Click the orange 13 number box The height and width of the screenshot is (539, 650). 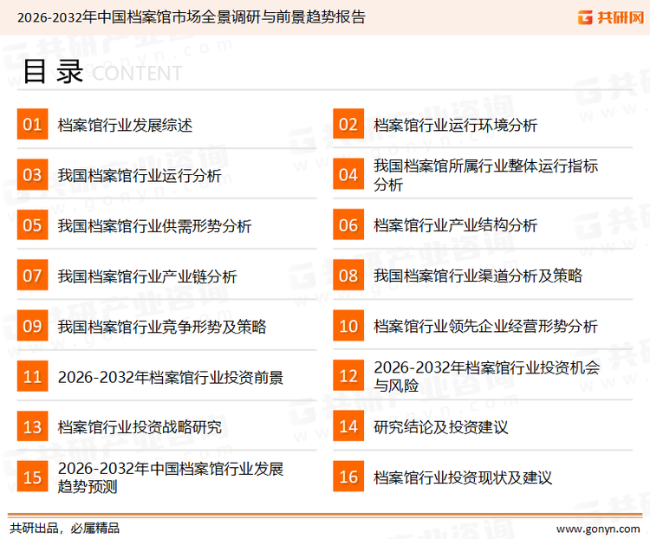32,426
